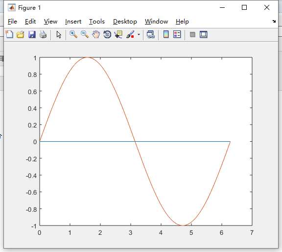Open the brush color dropdown arrow
The image size is (282, 252).
pyautogui.click(x=139, y=34)
